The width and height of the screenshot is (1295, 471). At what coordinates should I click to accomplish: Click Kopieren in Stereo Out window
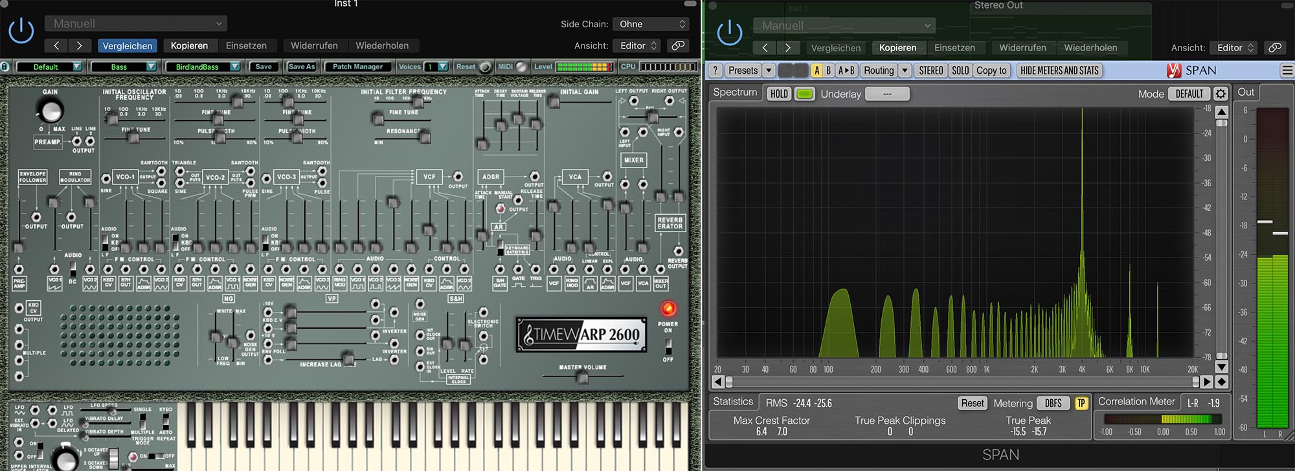pos(897,47)
